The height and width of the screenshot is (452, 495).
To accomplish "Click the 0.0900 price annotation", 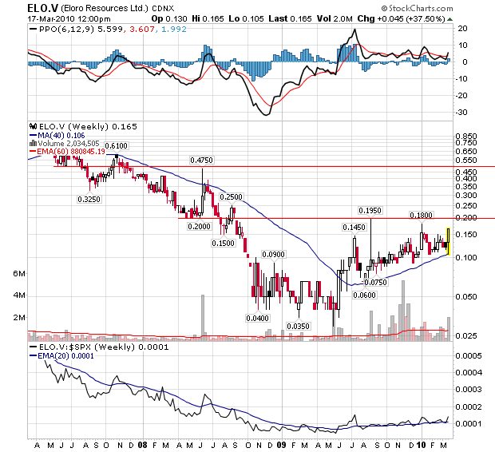I will [x=273, y=254].
